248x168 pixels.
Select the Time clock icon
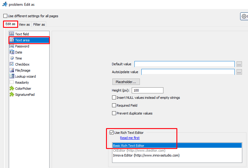[x=12, y=58]
